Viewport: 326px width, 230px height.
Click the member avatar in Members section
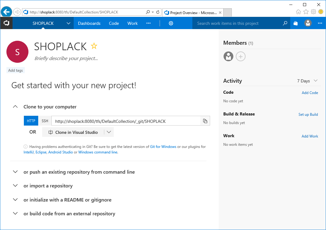[228, 56]
